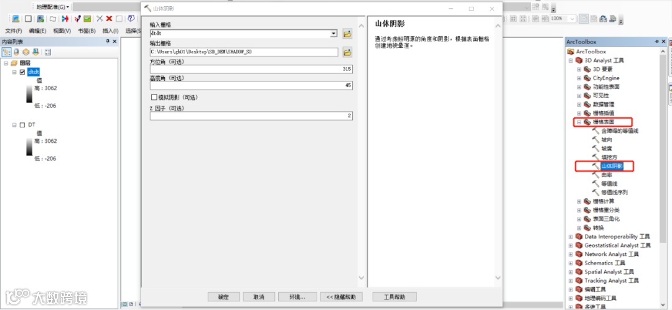Open 编辑(E) menu

click(x=38, y=31)
